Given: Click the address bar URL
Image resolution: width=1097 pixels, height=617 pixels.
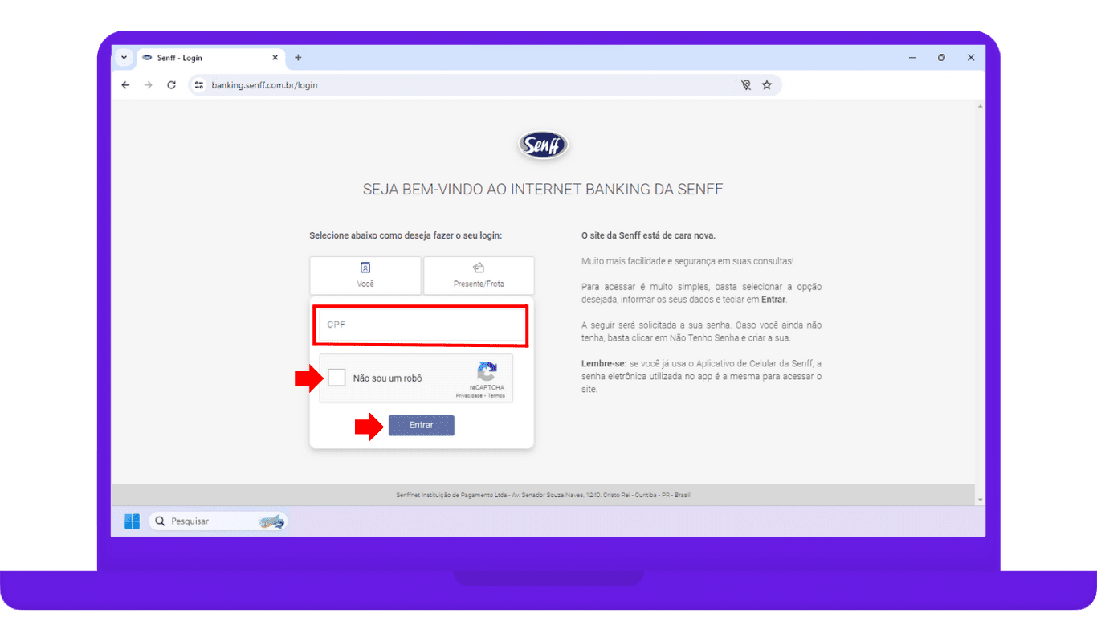Looking at the screenshot, I should tap(265, 84).
